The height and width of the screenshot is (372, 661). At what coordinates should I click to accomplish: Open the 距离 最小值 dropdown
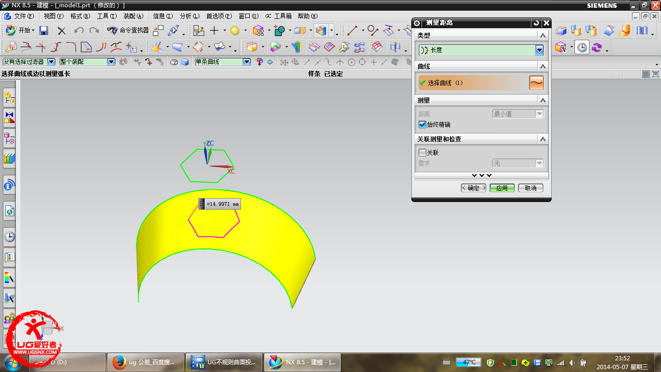[x=518, y=114]
